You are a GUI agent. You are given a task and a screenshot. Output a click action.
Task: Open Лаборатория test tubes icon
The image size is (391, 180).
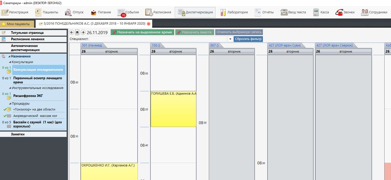(223, 12)
